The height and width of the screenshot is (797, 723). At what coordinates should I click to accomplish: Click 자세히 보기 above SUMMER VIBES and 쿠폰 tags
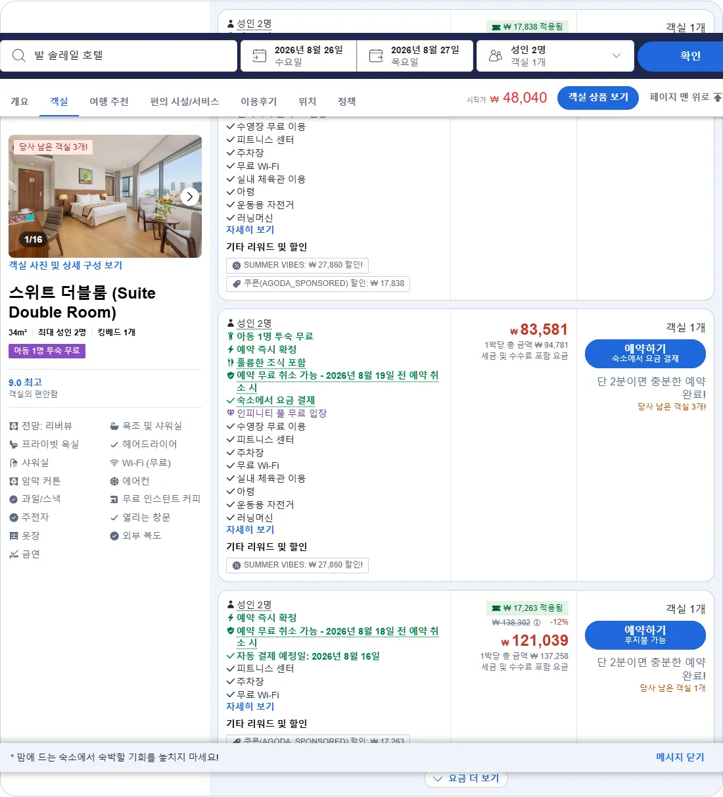250,229
